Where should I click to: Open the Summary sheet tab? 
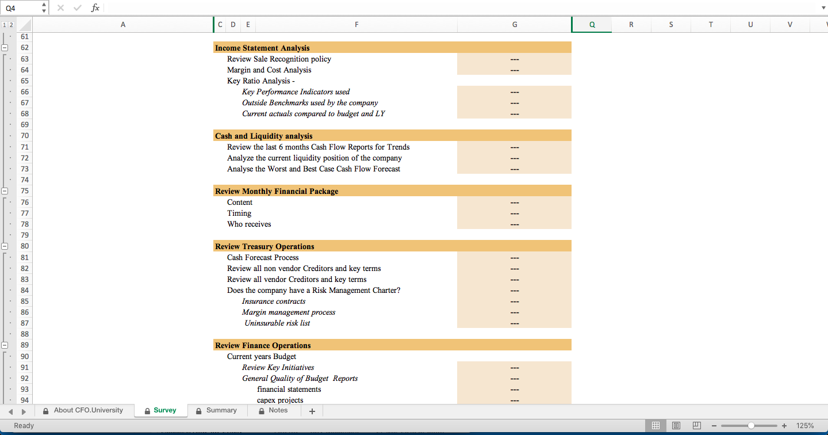pos(216,410)
